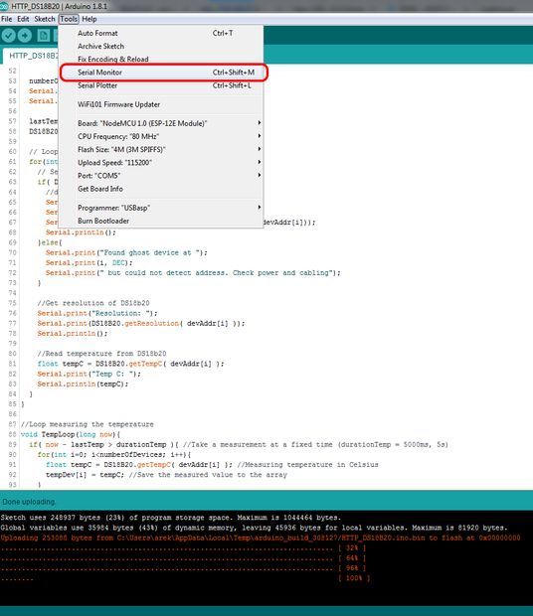Click the Verify checkmark toolbar icon
The height and width of the screenshot is (616, 533).
(x=8, y=36)
